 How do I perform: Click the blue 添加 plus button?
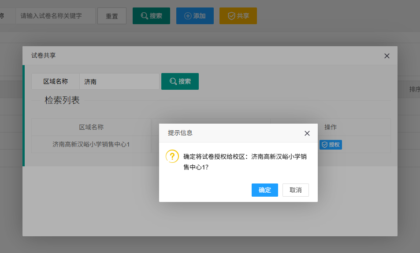(195, 16)
